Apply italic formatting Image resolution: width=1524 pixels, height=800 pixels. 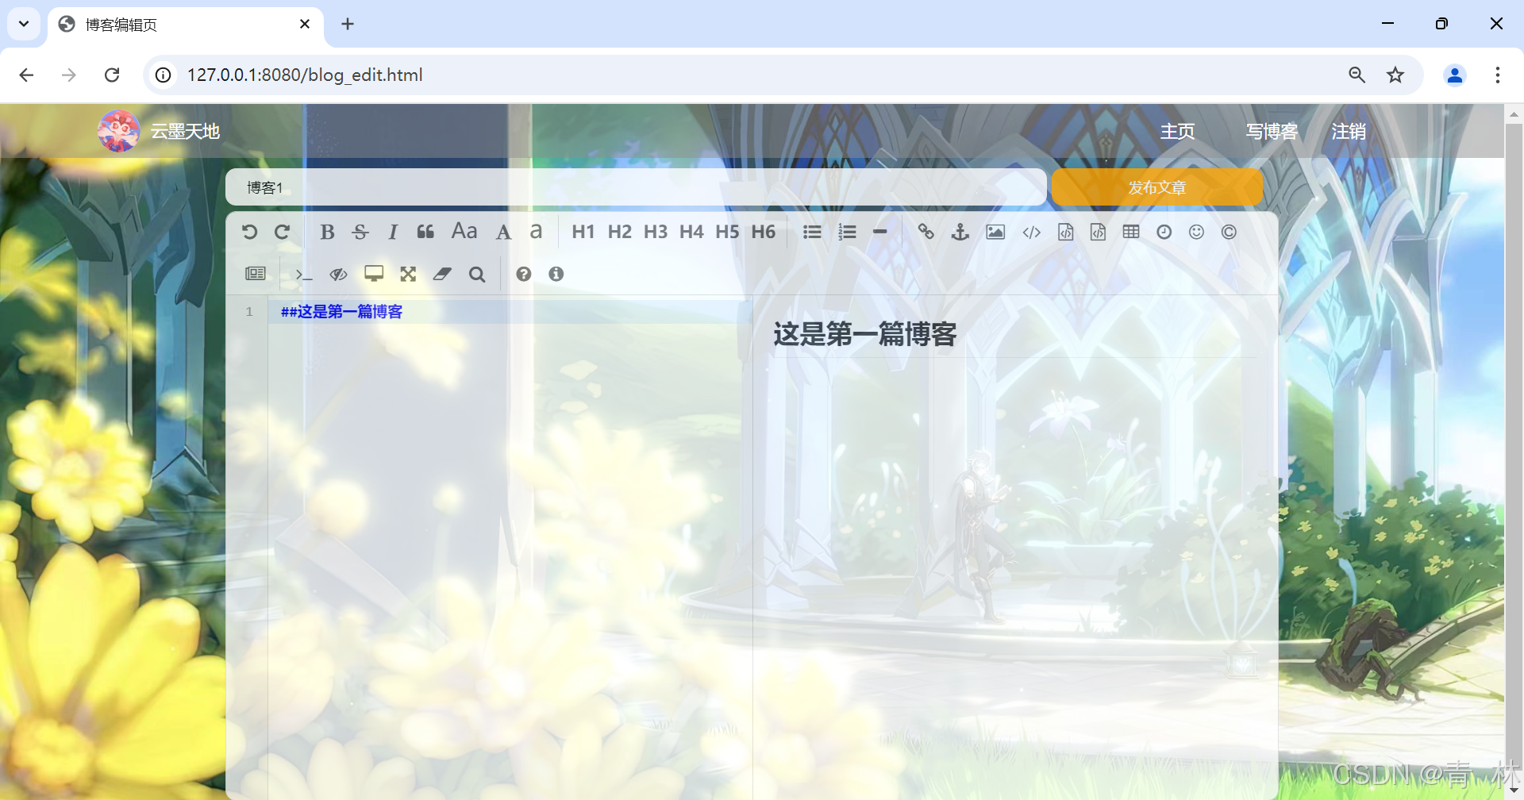tap(393, 232)
